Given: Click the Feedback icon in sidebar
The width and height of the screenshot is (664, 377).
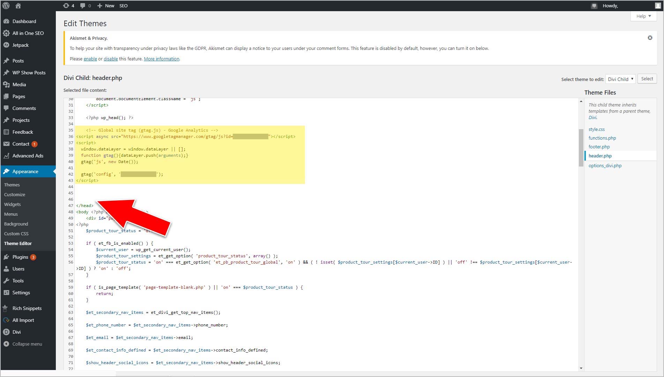Looking at the screenshot, I should [x=6, y=132].
